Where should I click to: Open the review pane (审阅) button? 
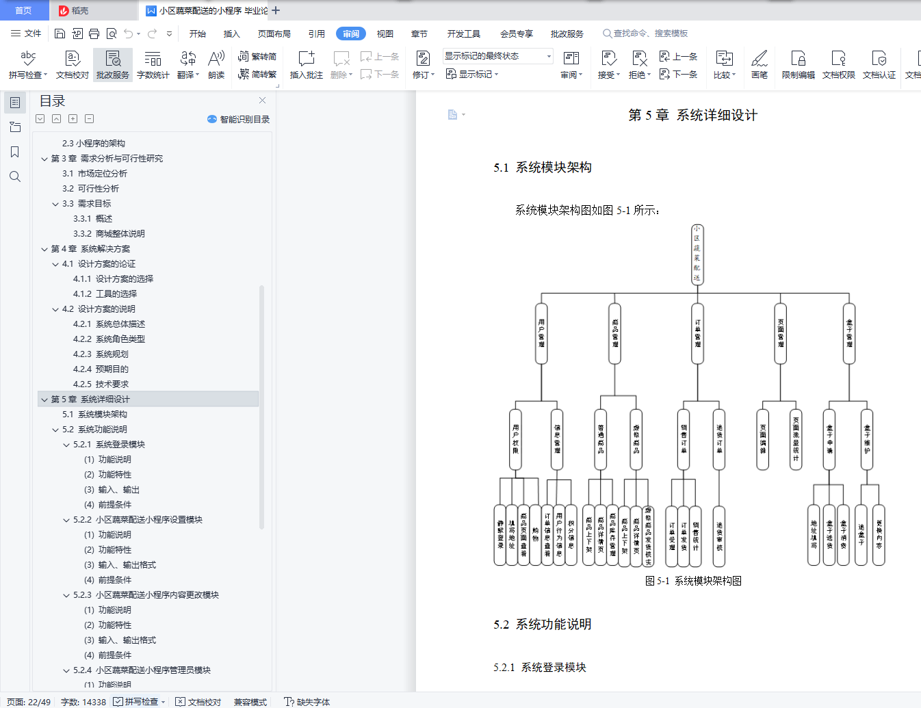click(571, 65)
